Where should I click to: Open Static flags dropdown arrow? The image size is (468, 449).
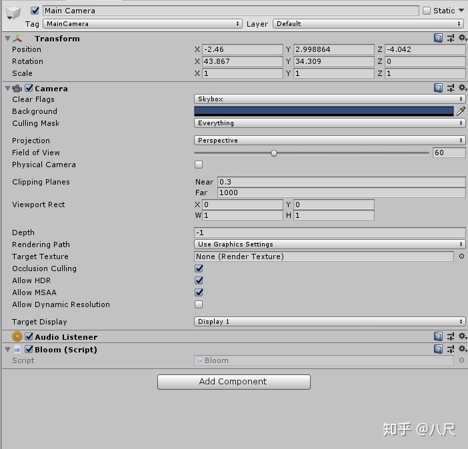[x=461, y=11]
